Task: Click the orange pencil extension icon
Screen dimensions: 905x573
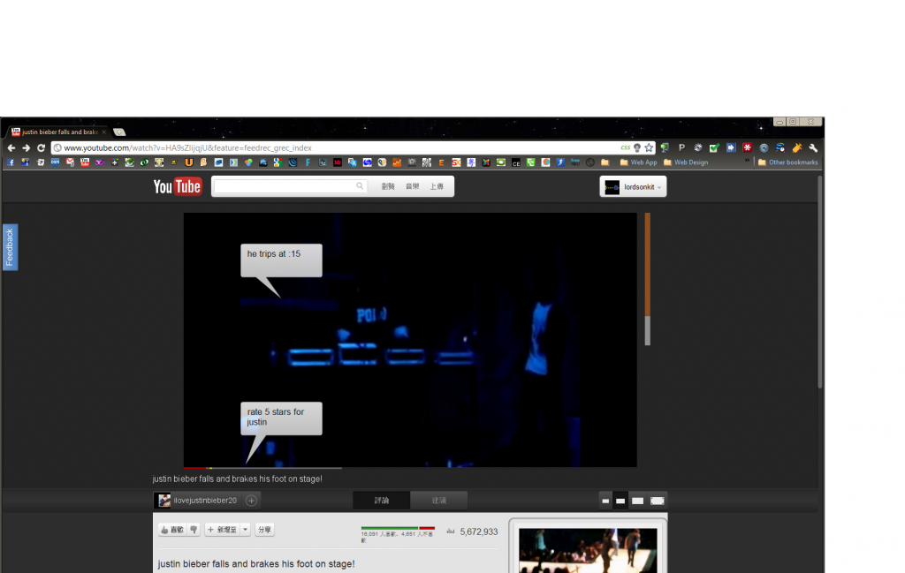Action: click(797, 148)
